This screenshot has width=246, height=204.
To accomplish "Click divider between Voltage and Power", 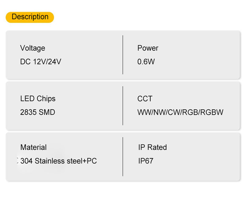I will click(123, 55).
